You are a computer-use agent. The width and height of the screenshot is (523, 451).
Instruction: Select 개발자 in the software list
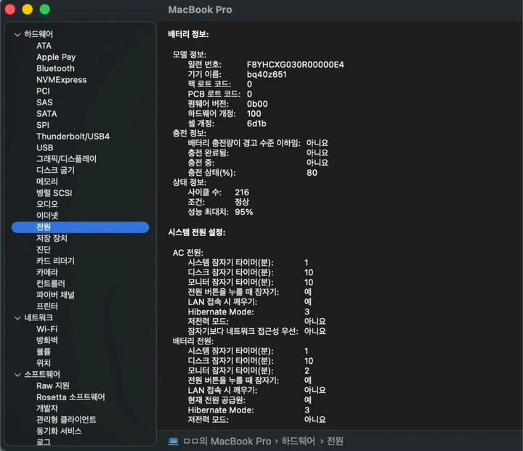47,409
